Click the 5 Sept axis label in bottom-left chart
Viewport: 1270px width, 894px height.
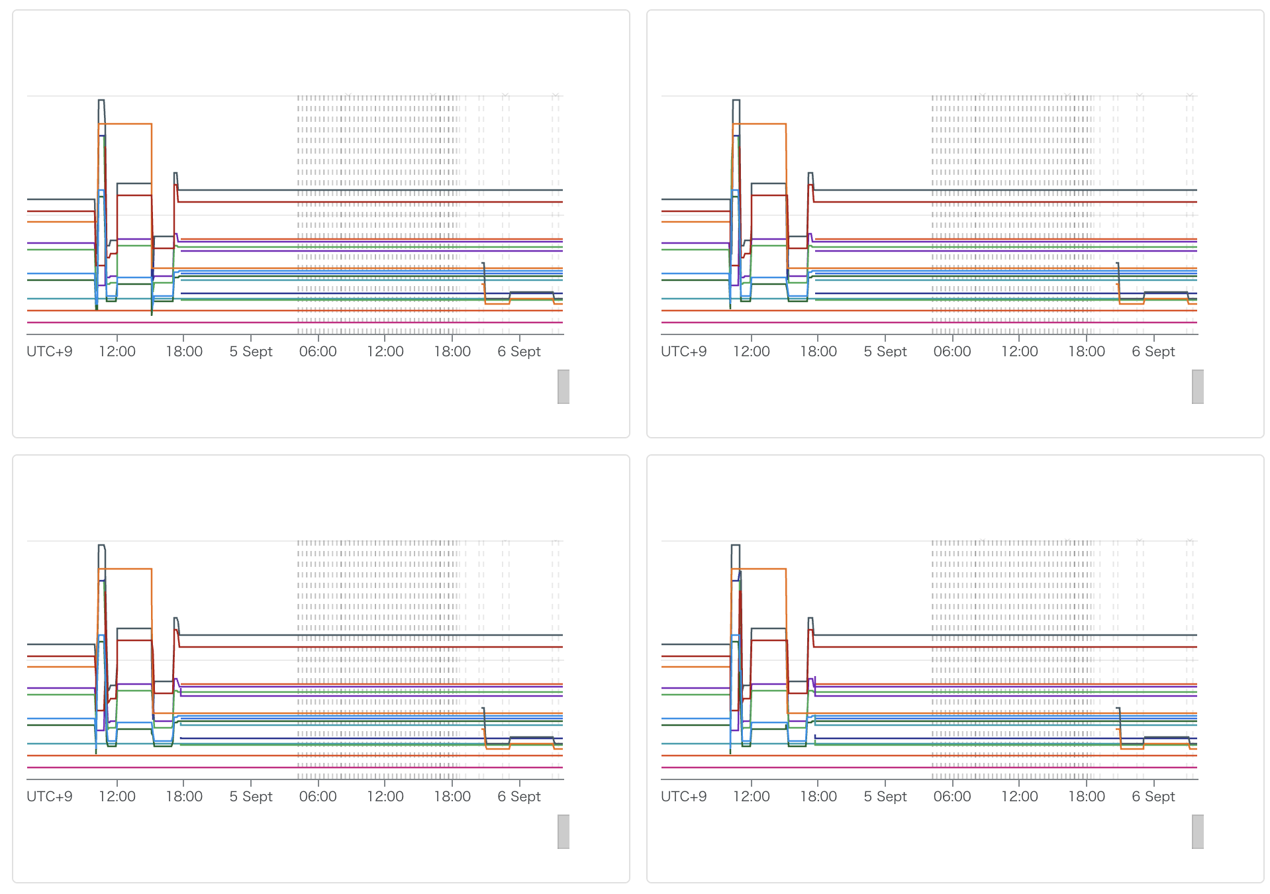tap(251, 797)
